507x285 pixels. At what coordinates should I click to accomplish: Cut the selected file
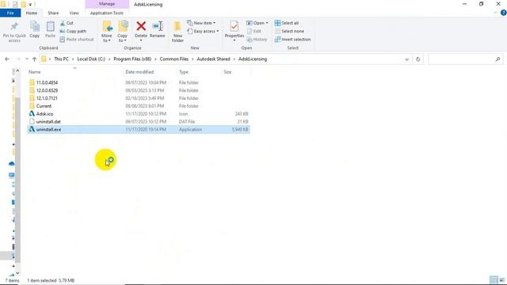coord(67,23)
